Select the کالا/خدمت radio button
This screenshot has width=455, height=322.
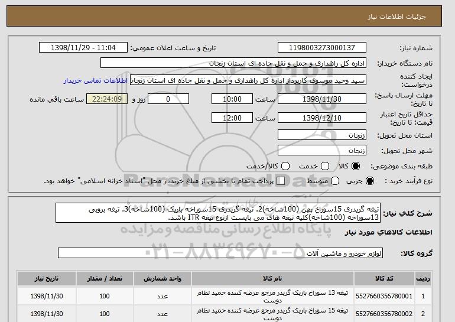(285, 166)
